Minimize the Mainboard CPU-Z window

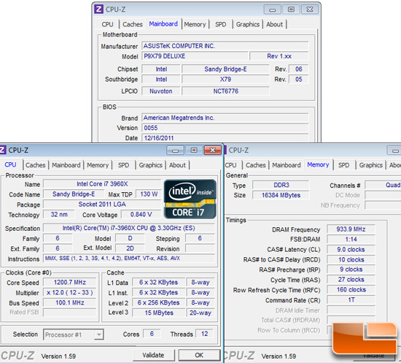coord(273,9)
